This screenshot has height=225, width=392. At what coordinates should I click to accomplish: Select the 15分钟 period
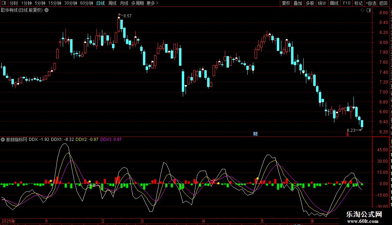click(x=55, y=3)
